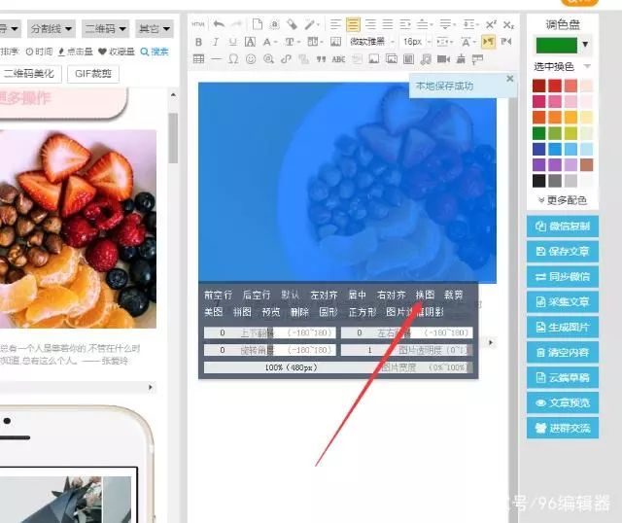Open the 其它 dropdown
The width and height of the screenshot is (622, 523).
[x=155, y=28]
